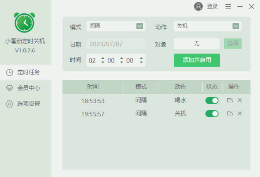The width and height of the screenshot is (260, 177).
Task: Click the 动作 column header
Action: [x=181, y=87]
